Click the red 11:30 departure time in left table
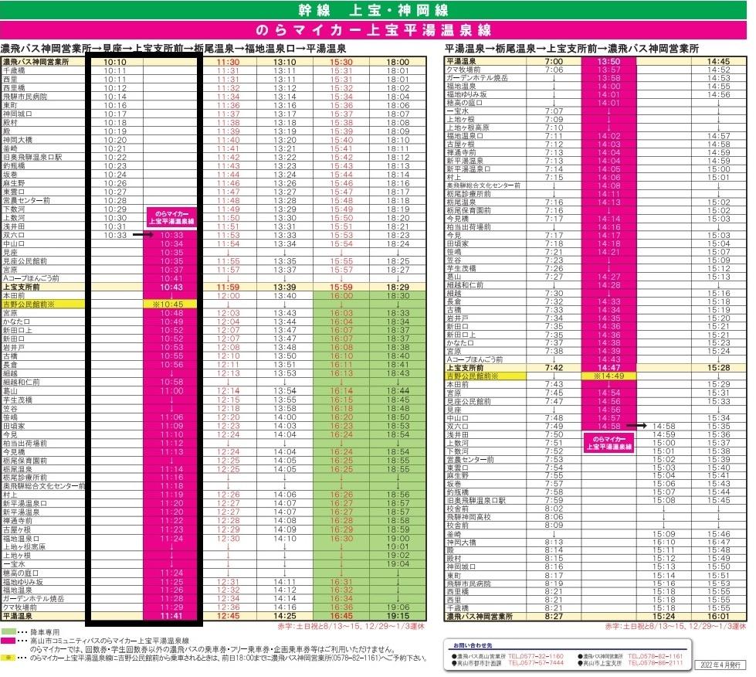Viewport: 756px width, 677px height. tap(228, 62)
